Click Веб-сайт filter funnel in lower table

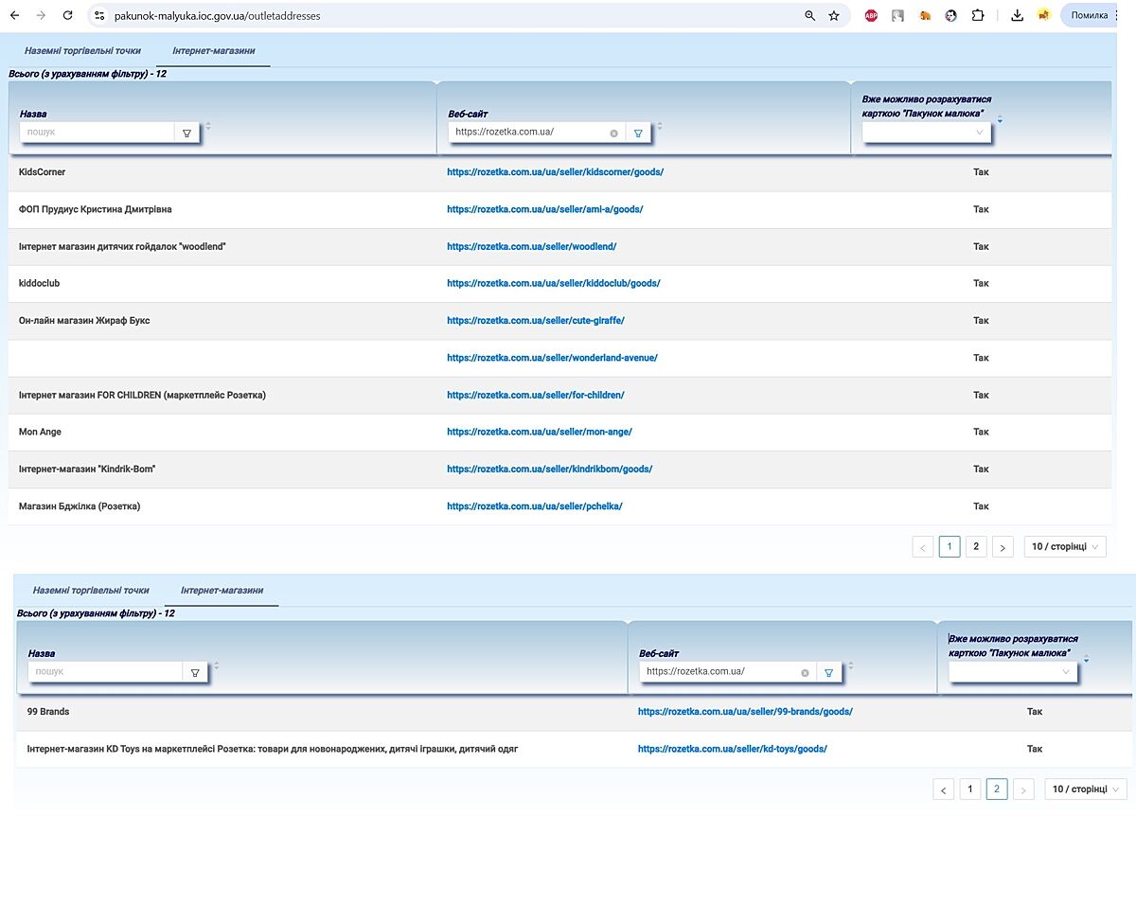click(828, 672)
